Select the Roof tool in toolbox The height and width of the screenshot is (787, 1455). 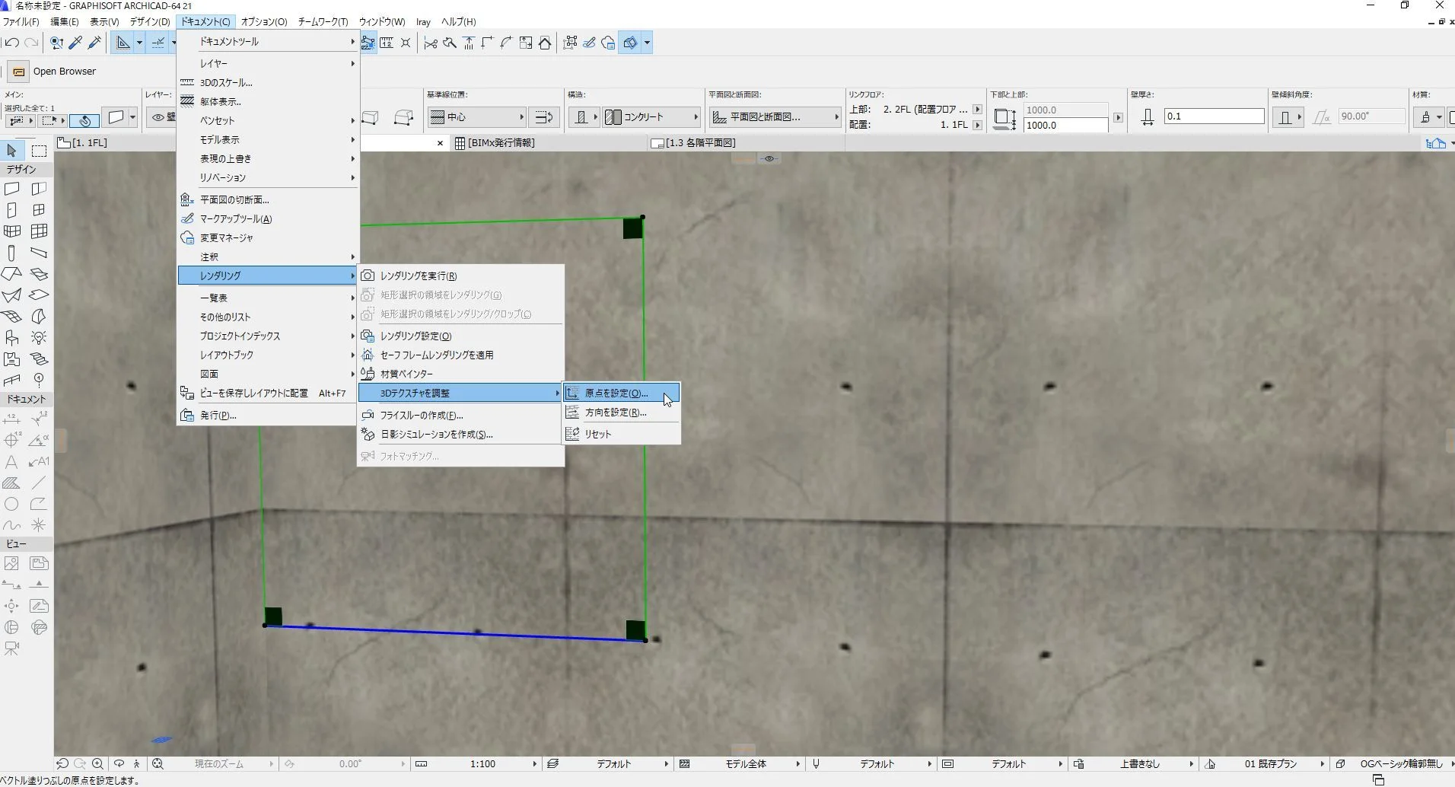[12, 274]
